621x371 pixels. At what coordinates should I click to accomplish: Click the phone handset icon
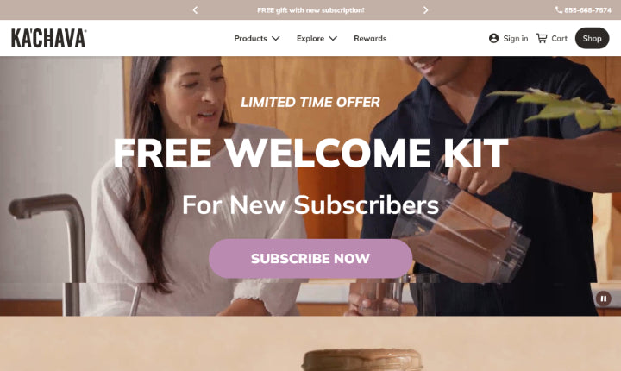tap(558, 9)
